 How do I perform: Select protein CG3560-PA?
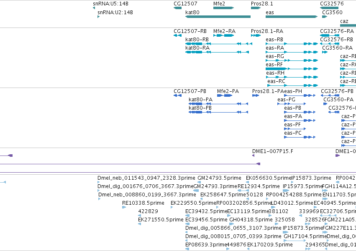[x=325, y=104]
